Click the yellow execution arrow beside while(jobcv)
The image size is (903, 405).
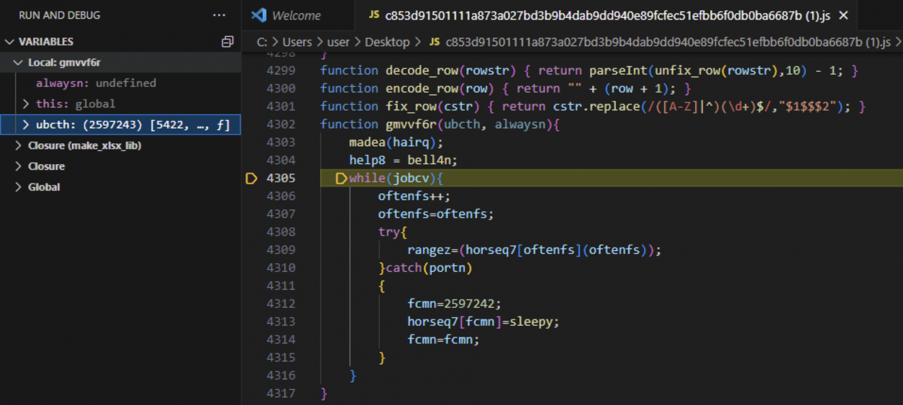click(x=341, y=178)
